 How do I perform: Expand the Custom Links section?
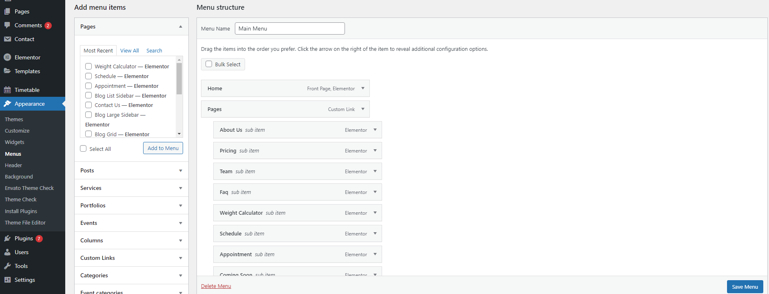point(180,258)
